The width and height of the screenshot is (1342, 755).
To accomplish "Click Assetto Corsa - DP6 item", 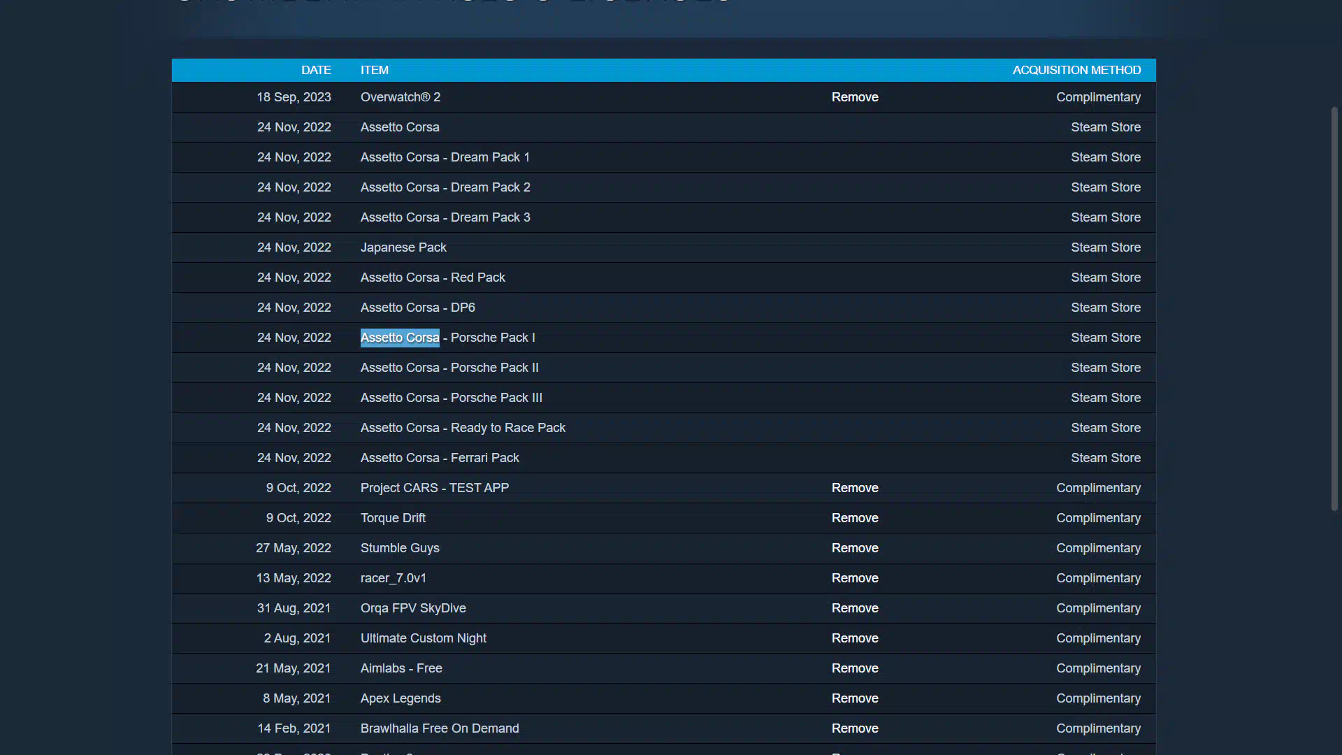I will pyautogui.click(x=418, y=308).
